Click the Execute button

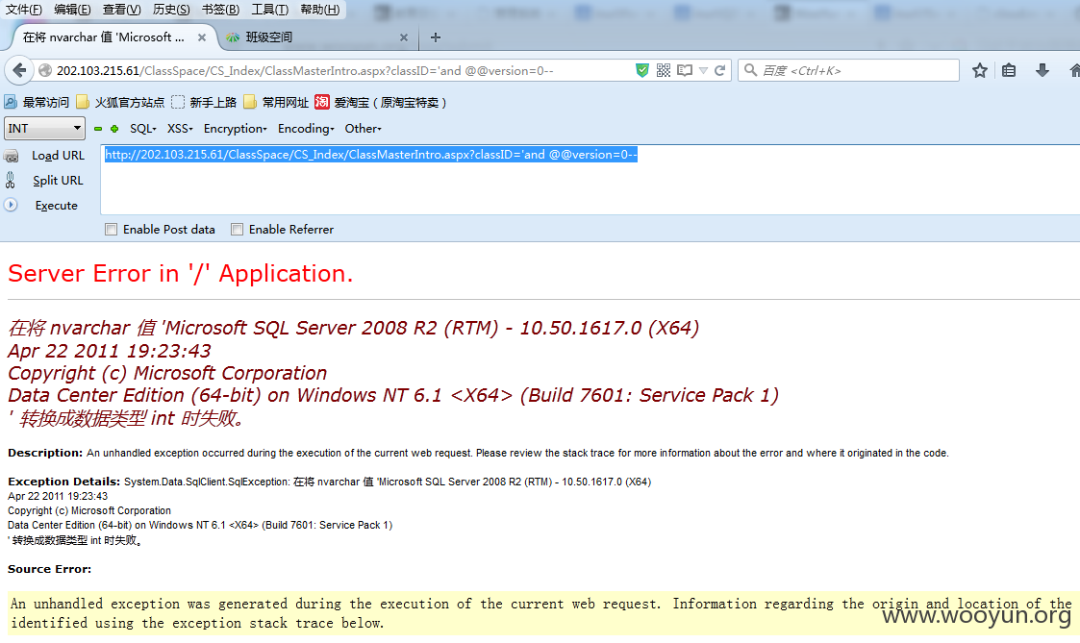pos(57,205)
